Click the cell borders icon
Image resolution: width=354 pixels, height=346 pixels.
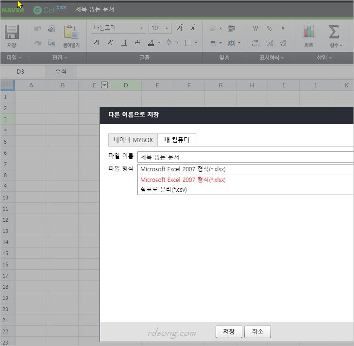188,43
